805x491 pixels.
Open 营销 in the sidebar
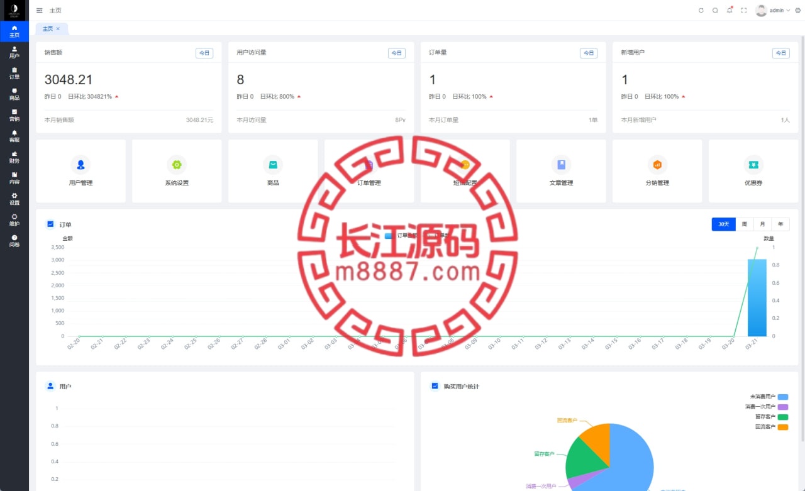14,115
